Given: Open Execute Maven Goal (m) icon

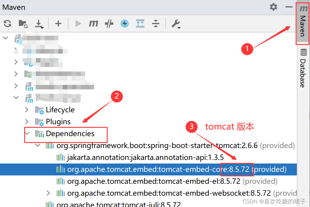Looking at the screenshot, I should [93, 24].
